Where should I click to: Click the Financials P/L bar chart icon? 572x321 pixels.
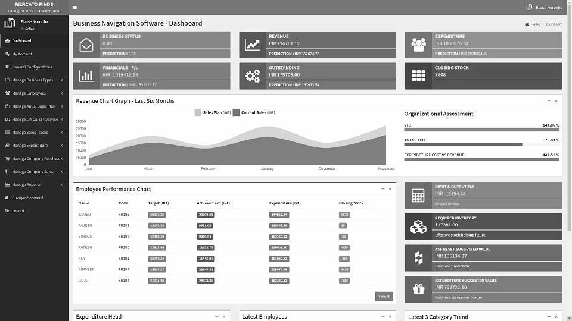[x=86, y=76]
